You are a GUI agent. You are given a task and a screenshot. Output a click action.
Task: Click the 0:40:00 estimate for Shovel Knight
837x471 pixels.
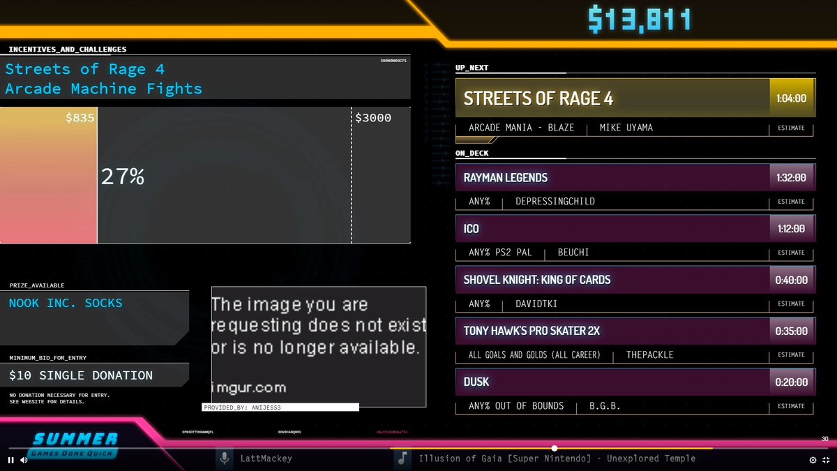(792, 279)
